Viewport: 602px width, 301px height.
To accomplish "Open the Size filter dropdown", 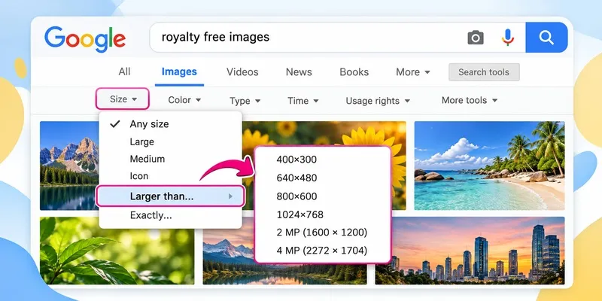I will 123,99.
